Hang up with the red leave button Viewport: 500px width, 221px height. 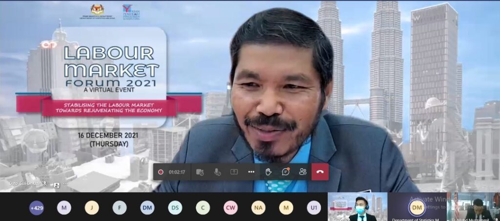(x=320, y=172)
